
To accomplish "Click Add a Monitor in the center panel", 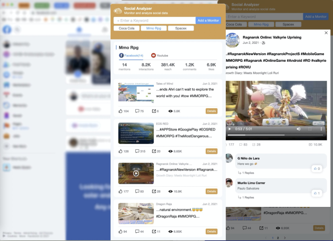I will click(x=208, y=20).
